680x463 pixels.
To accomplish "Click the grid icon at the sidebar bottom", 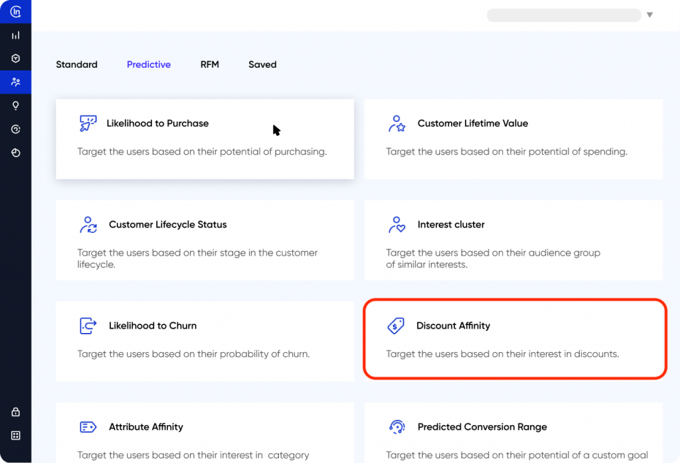I will (16, 435).
